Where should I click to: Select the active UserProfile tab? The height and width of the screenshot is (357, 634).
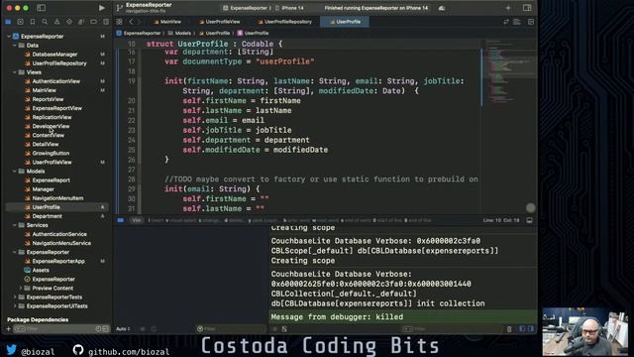[345, 22]
